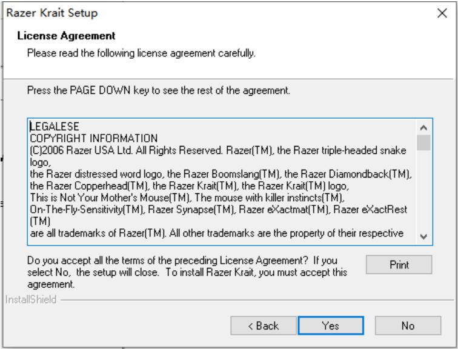Accept the license by clicking Yes
The image size is (458, 349).
pyautogui.click(x=330, y=325)
